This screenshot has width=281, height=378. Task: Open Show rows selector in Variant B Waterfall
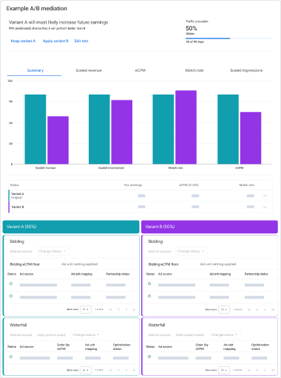coord(224,370)
